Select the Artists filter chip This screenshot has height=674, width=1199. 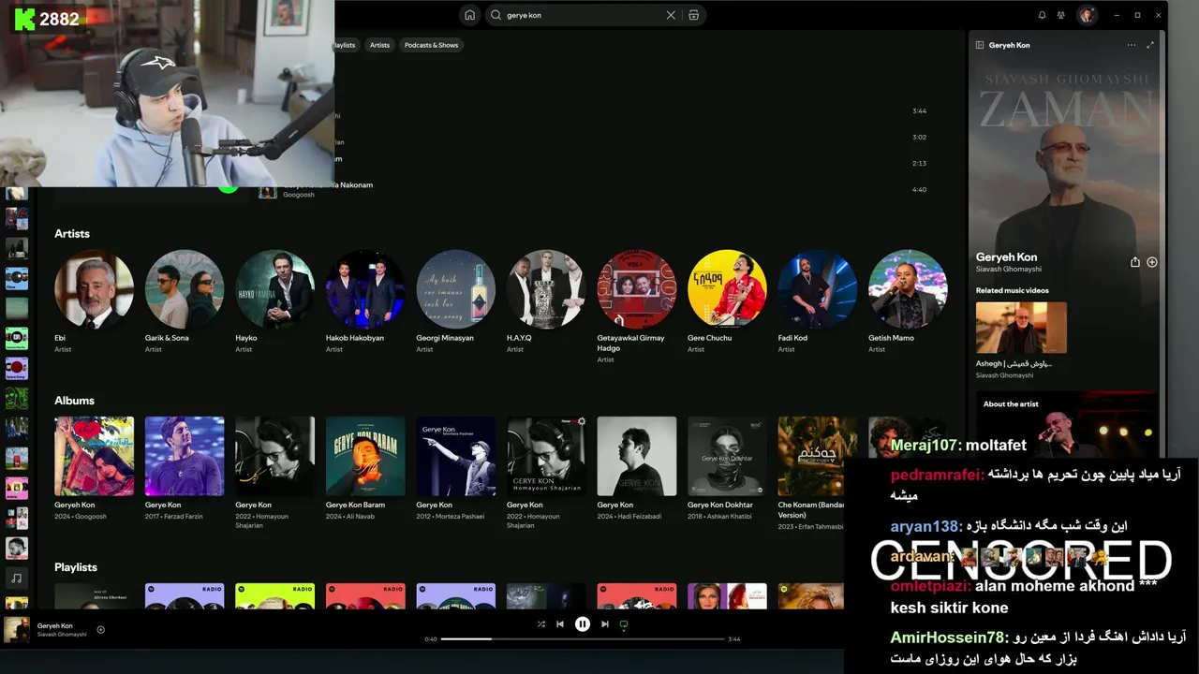click(379, 45)
